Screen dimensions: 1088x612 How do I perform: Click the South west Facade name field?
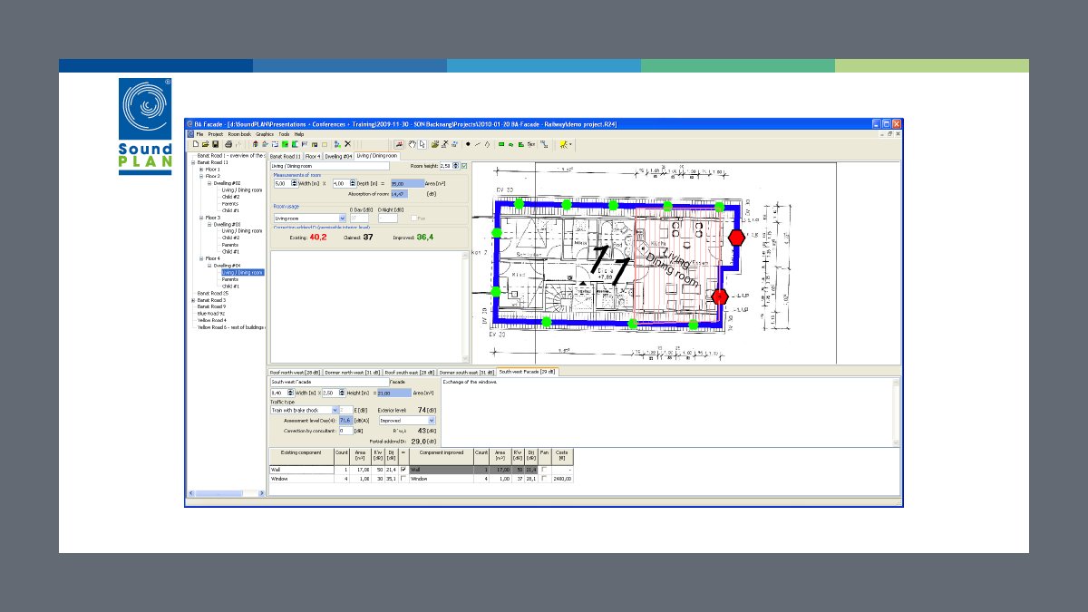coord(329,382)
